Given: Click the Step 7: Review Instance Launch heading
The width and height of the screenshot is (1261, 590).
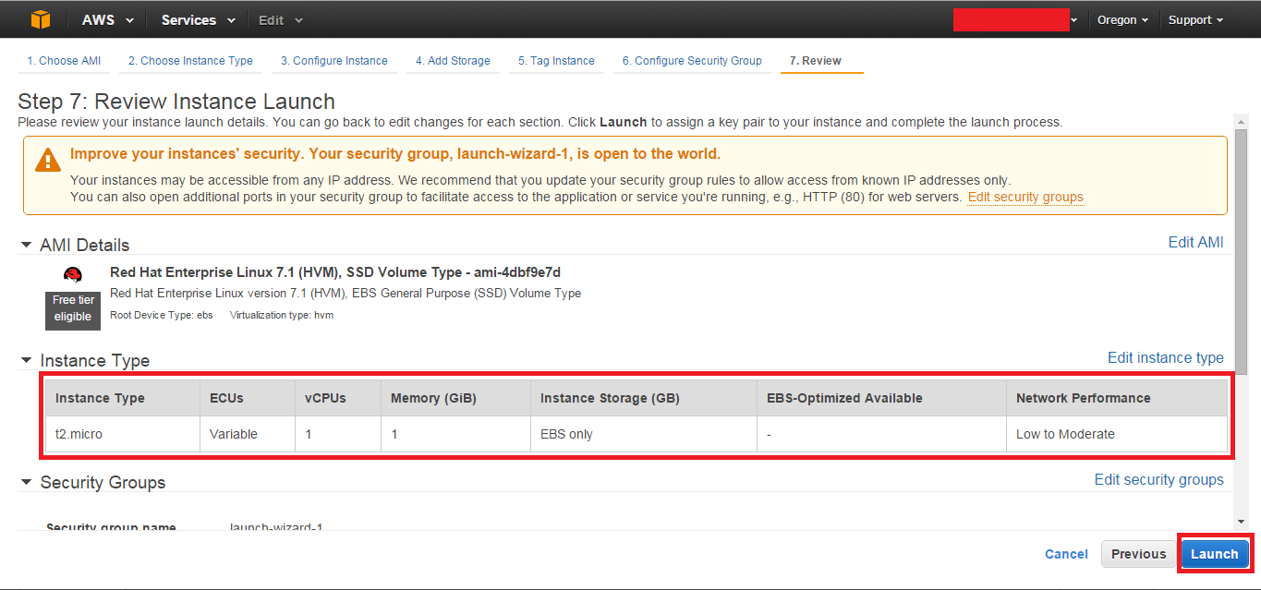Looking at the screenshot, I should tap(176, 101).
